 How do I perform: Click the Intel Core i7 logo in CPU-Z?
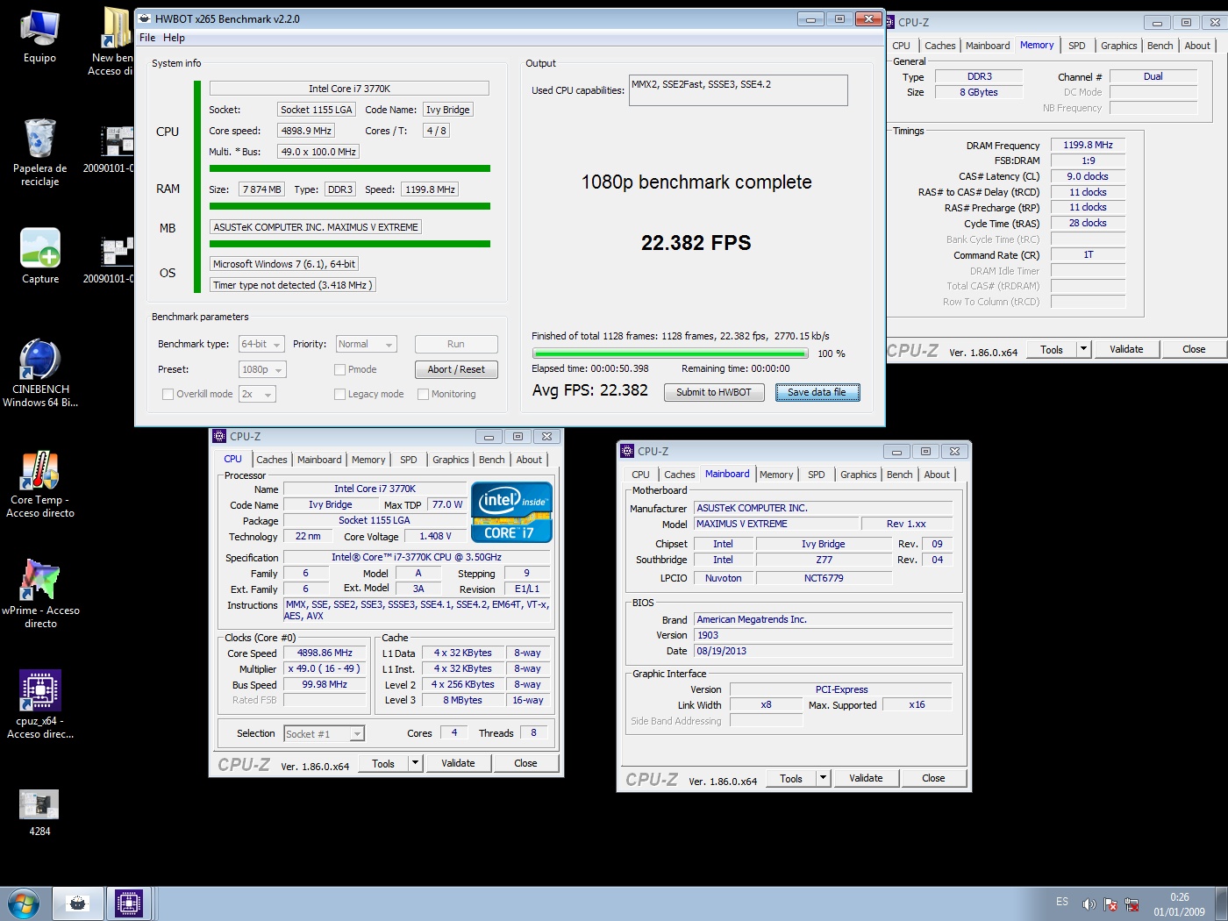(512, 512)
